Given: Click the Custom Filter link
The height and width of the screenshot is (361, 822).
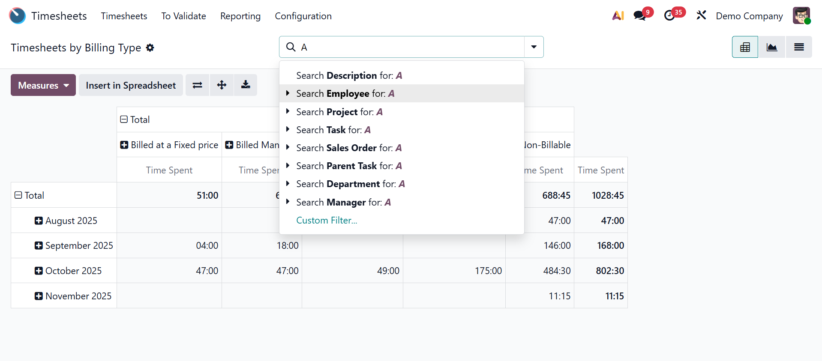Looking at the screenshot, I should coord(327,221).
